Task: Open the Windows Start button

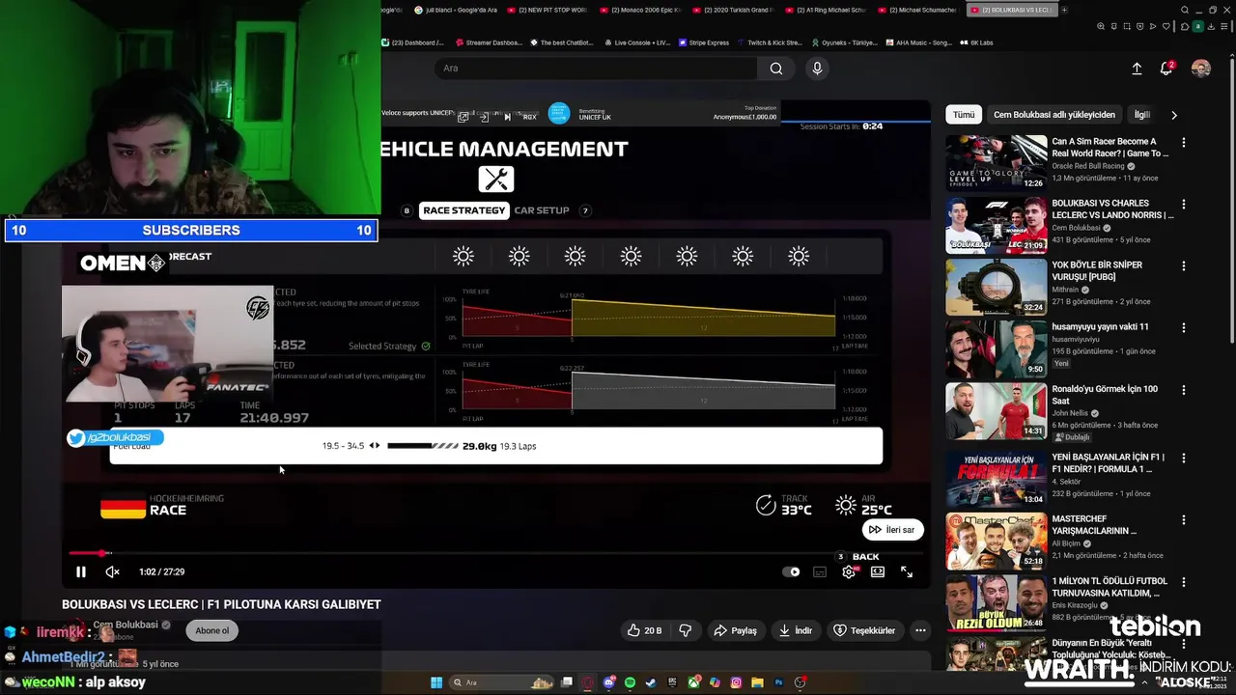Action: (x=436, y=682)
